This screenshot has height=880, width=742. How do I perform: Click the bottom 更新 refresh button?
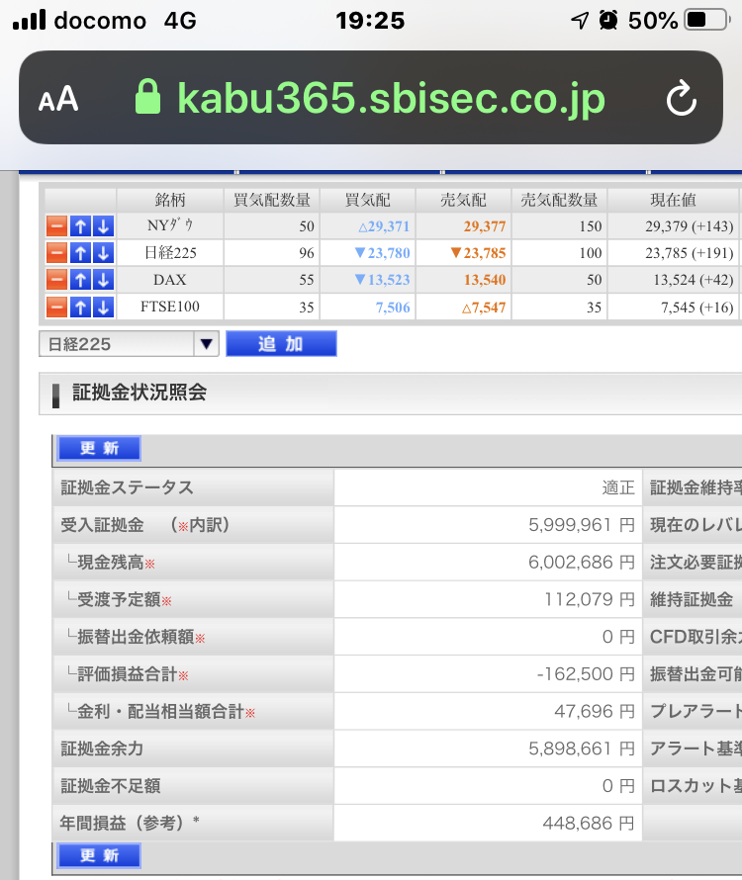pyautogui.click(x=99, y=856)
